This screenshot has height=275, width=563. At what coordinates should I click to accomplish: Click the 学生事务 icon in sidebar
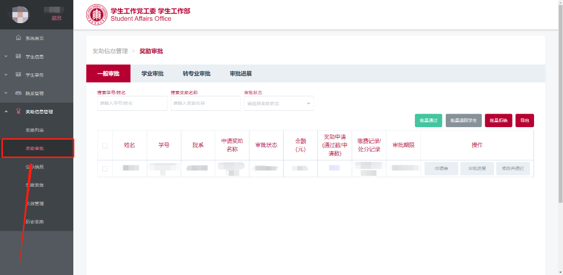tap(18, 75)
